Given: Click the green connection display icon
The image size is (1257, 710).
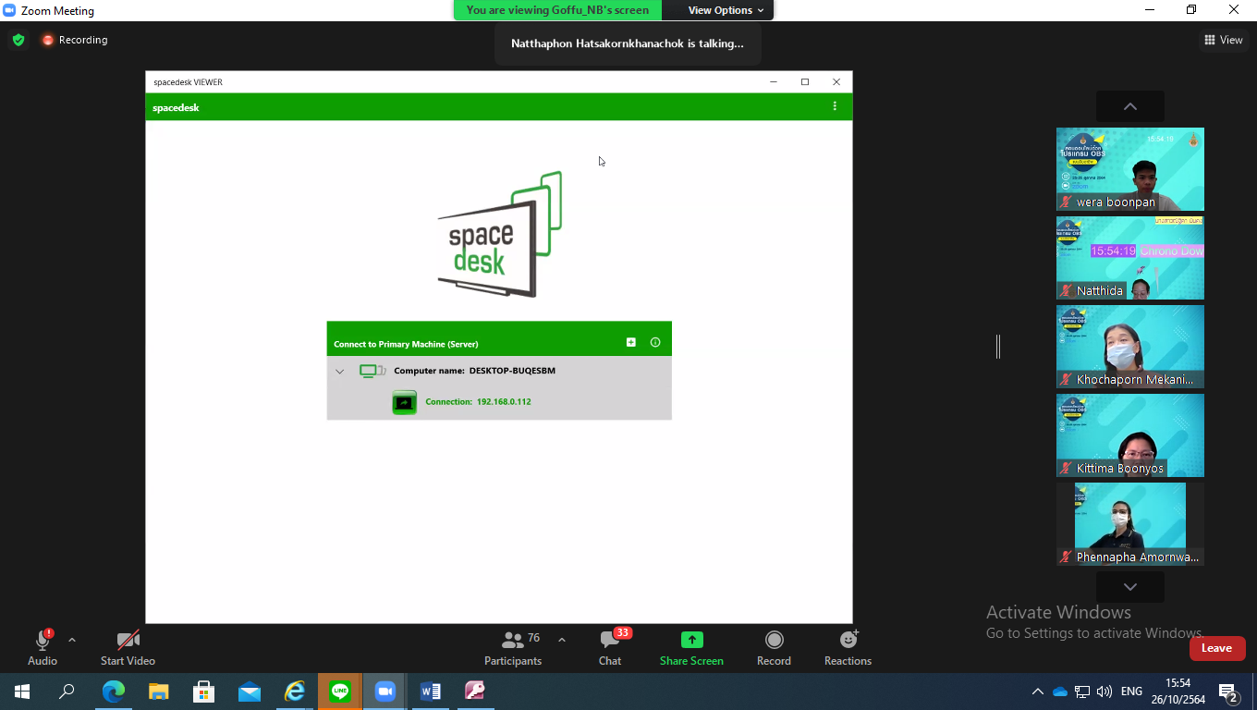Looking at the screenshot, I should point(404,402).
